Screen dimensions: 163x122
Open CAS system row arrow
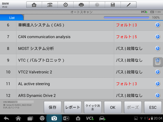point(158,25)
